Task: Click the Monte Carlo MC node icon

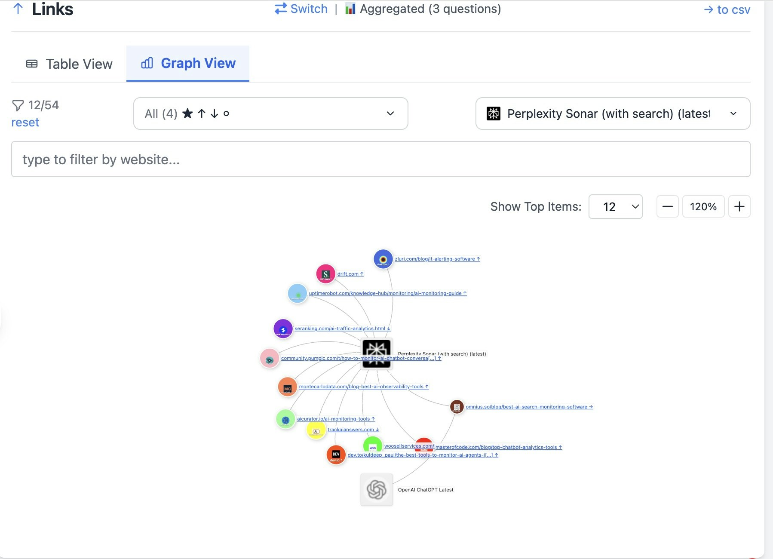Action: [x=287, y=387]
